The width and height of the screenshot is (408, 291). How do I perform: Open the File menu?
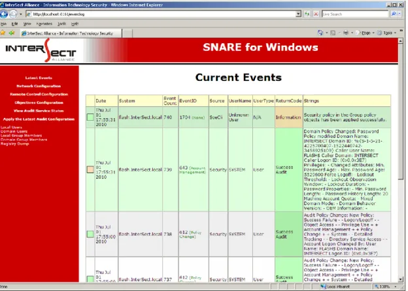click(x=3, y=23)
